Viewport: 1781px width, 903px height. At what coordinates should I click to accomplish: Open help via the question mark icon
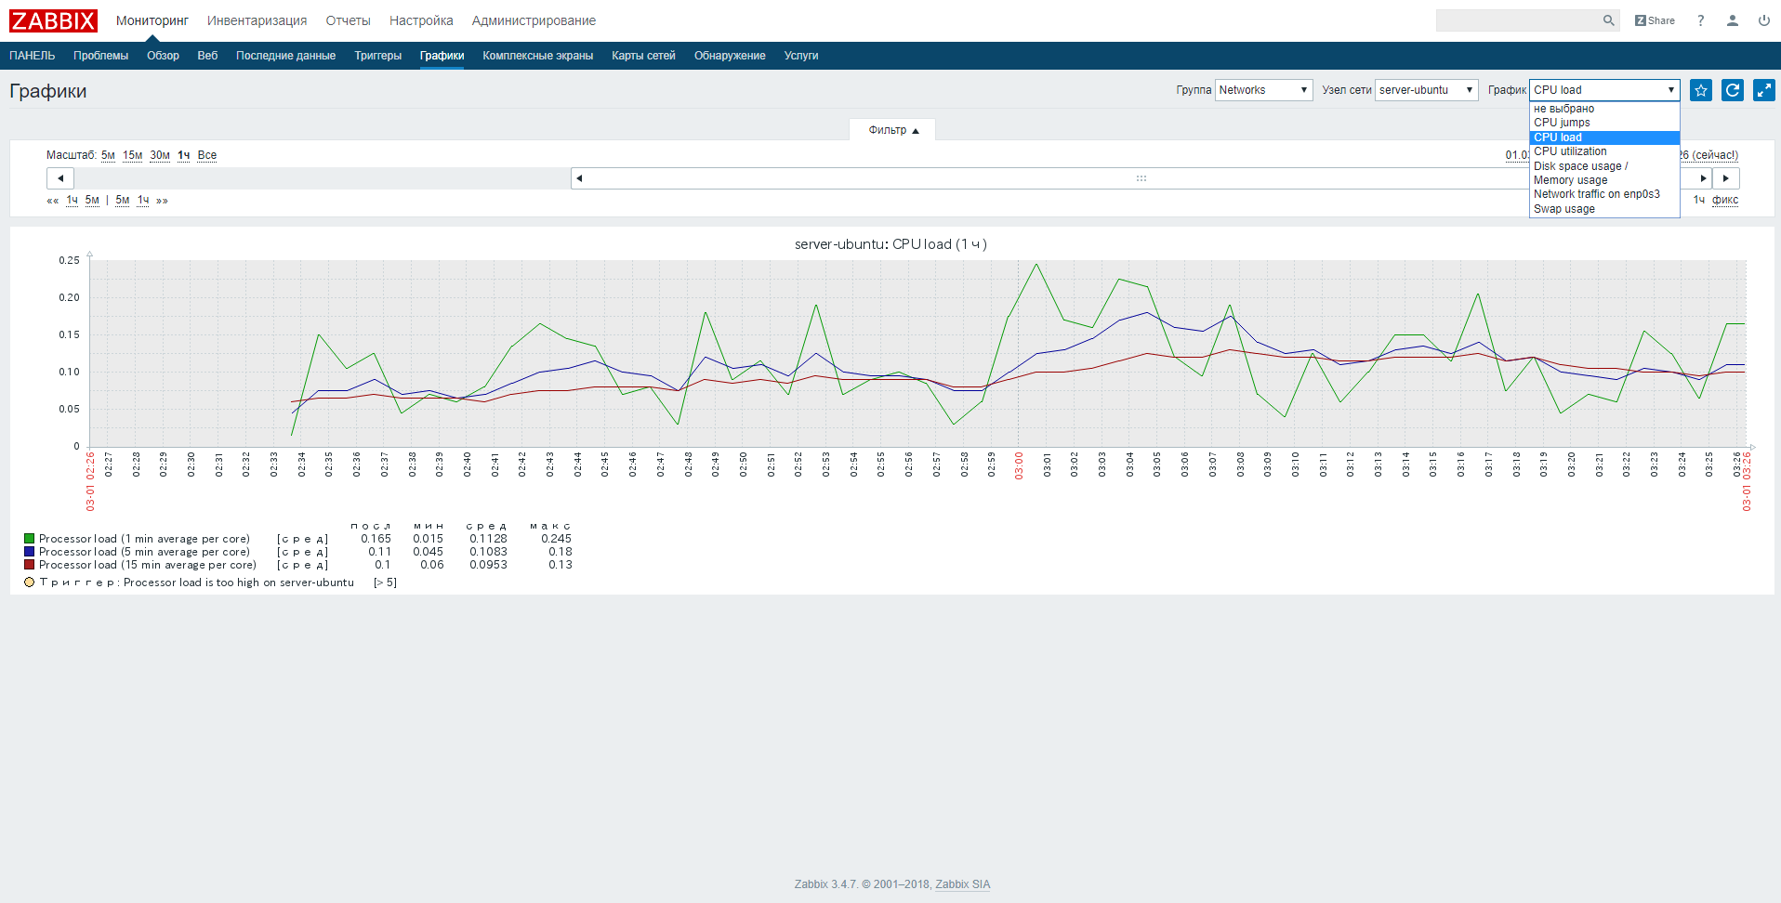click(x=1700, y=20)
